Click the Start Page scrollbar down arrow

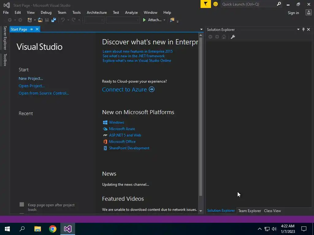pyautogui.click(x=201, y=211)
